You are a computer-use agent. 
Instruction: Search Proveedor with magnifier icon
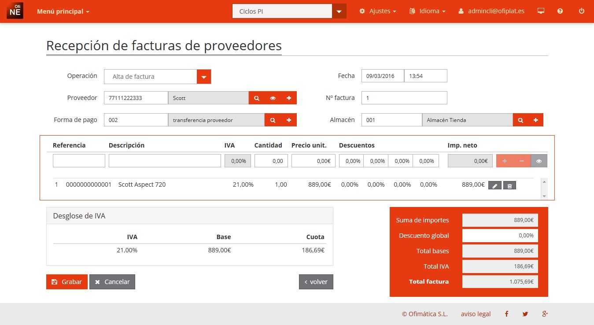click(257, 98)
